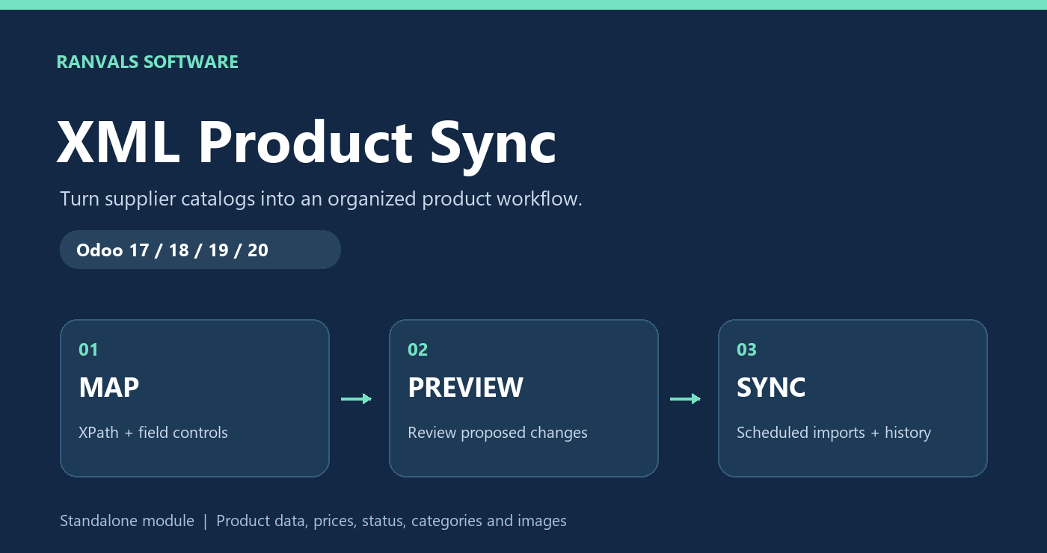Open the PREVIEW step card
This screenshot has height=553, width=1047.
coord(523,398)
